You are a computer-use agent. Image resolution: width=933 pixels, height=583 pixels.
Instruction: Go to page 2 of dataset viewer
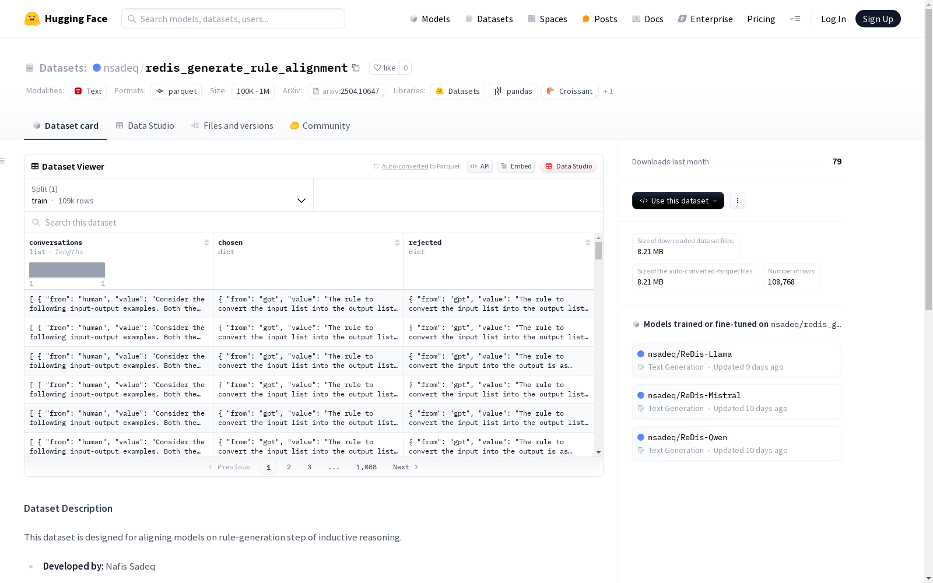coord(289,467)
